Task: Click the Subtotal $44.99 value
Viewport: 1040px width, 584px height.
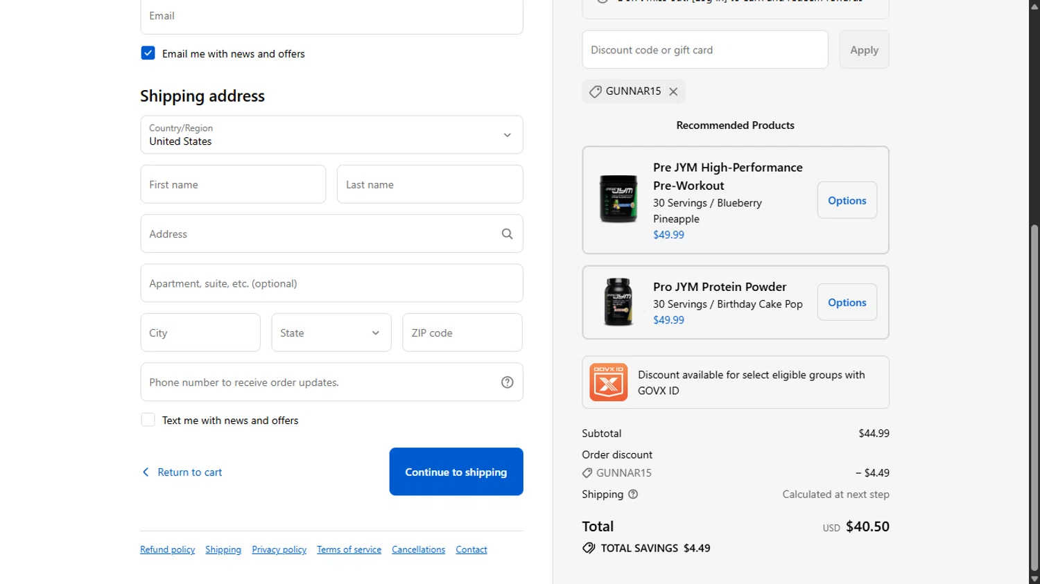Action: [874, 434]
